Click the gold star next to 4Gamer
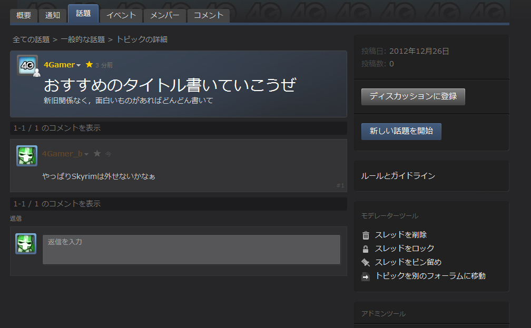Screen dimensions: 531x328 point(89,65)
